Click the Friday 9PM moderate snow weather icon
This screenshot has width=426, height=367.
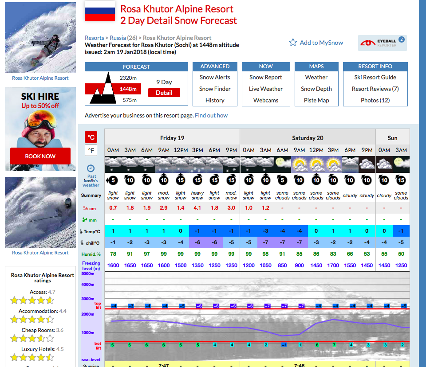point(231,164)
